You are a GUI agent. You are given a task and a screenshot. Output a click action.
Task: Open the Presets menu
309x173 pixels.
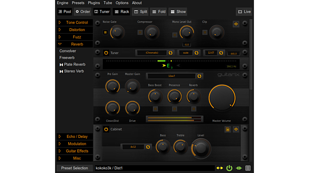(x=78, y=3)
